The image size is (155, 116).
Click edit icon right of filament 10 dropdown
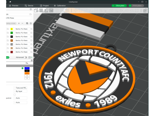(32, 44)
